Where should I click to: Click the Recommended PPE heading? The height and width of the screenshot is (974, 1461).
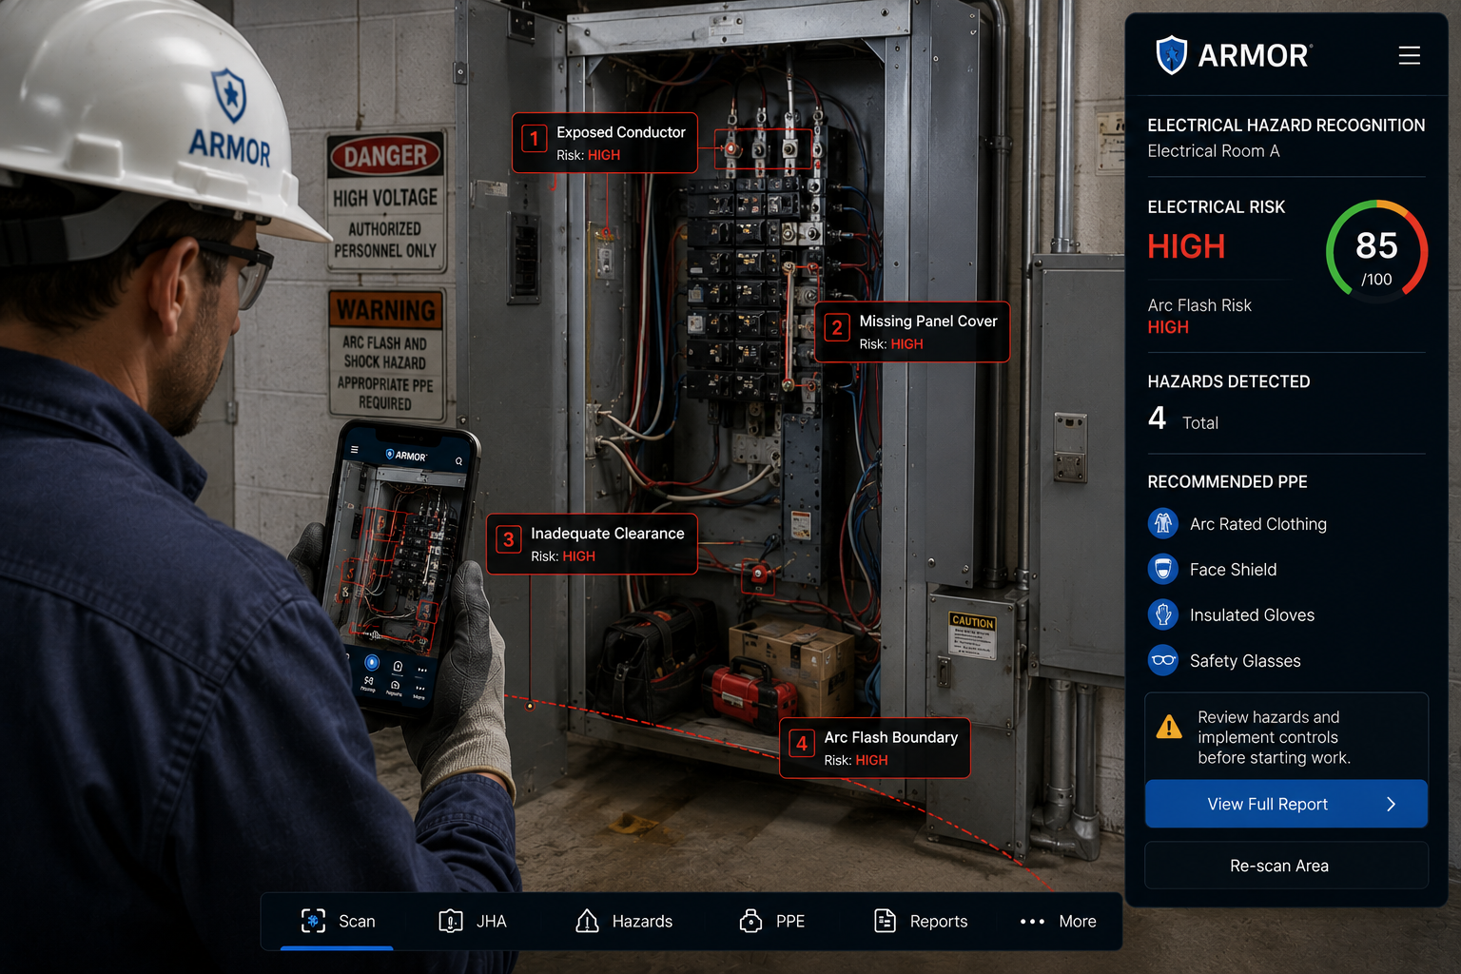tap(1227, 482)
